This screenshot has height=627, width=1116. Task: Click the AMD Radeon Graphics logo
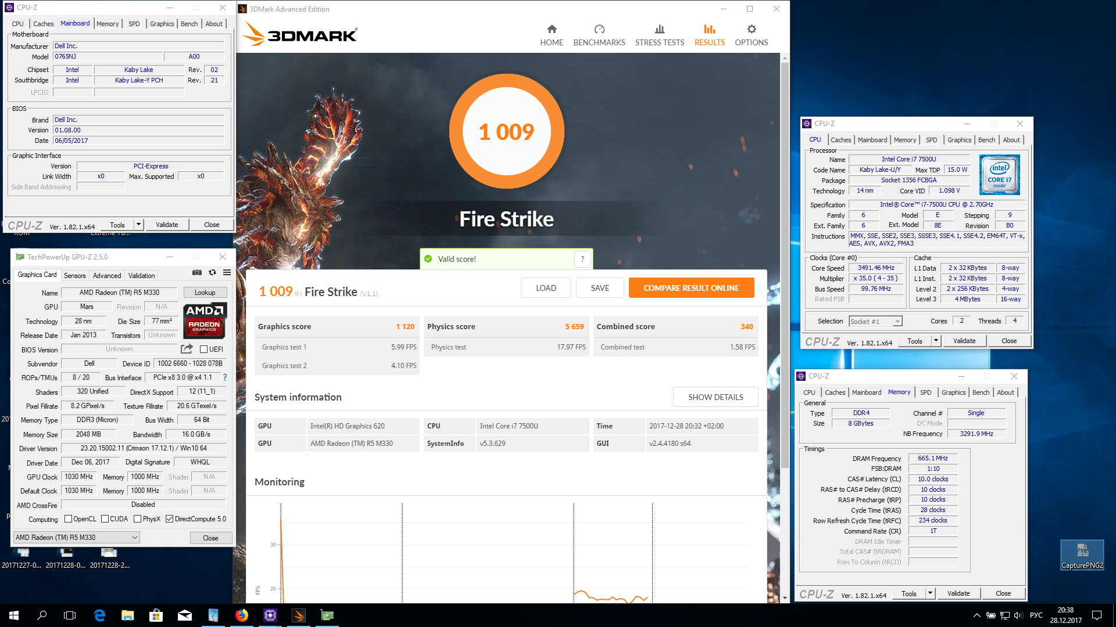(205, 320)
